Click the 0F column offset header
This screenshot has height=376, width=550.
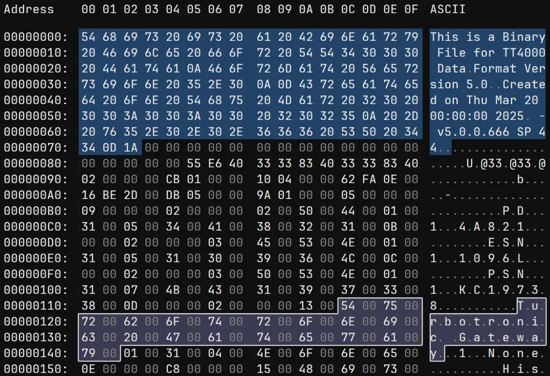(411, 9)
